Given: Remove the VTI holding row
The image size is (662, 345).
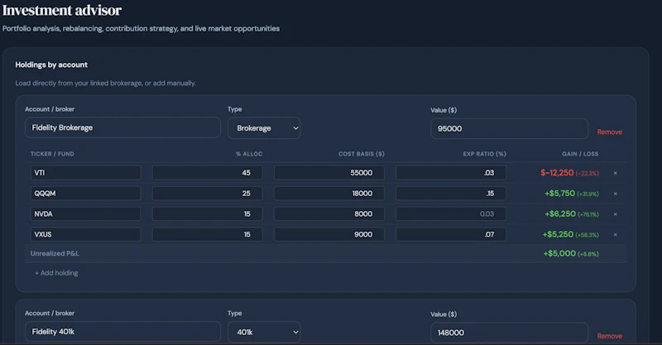Looking at the screenshot, I should 615,173.
